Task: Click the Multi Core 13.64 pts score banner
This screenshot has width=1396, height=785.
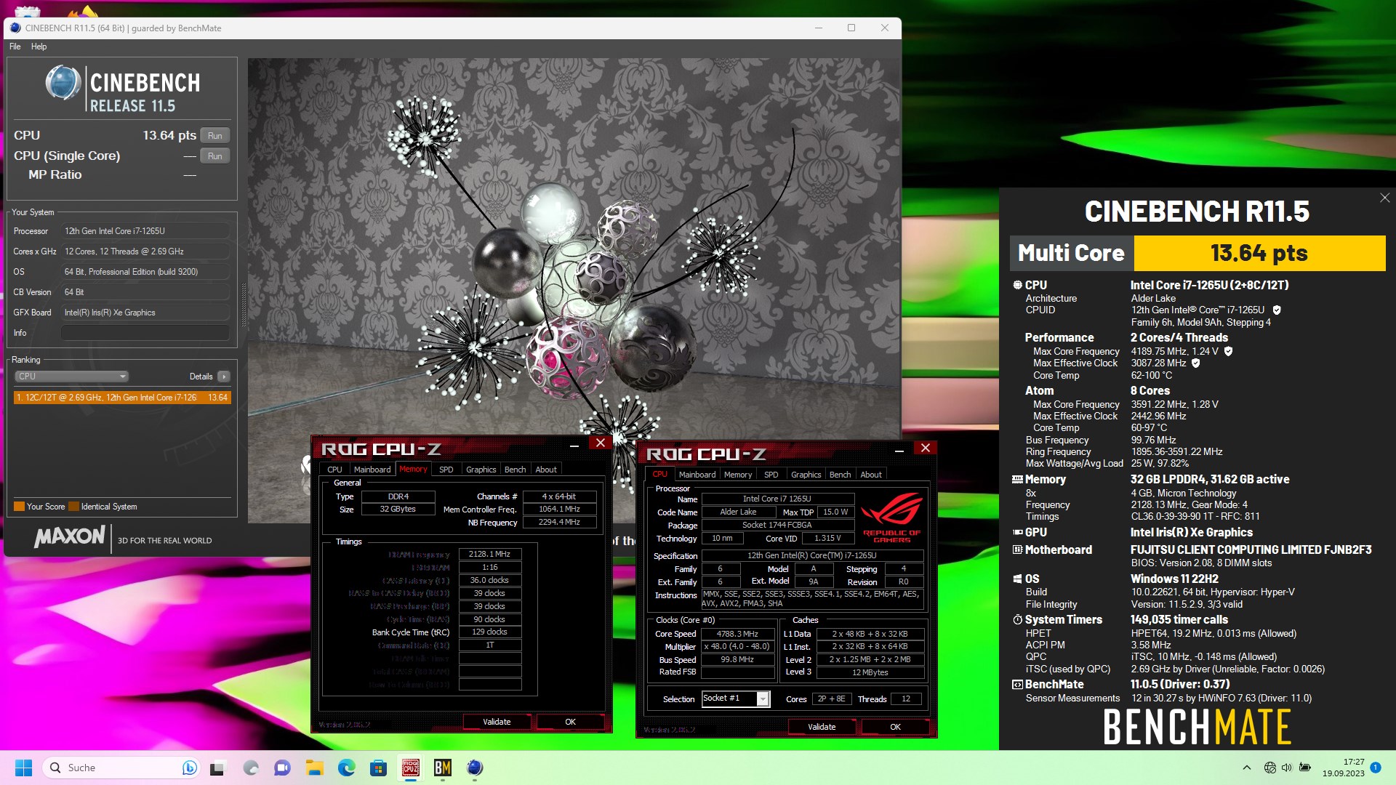Action: click(1198, 253)
